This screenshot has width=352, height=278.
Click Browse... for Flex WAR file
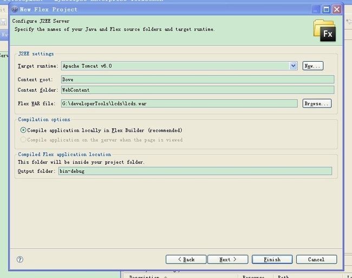317,104
